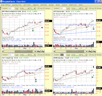Viewport: 102px width, 96px height.
Task: Click the ANF chart horizontal scrollbar thumb
Action: [23, 51]
